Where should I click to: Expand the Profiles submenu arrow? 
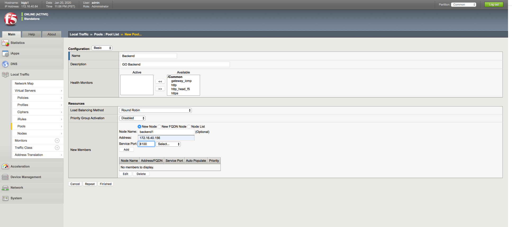coord(61,105)
